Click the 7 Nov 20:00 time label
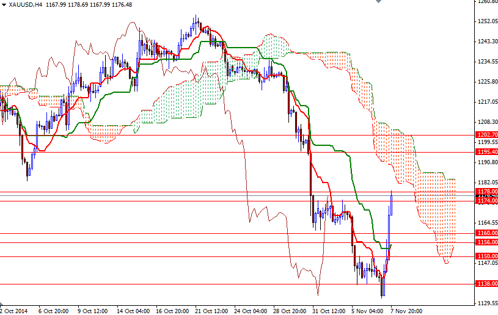Screen dimensions: 498x315 (x=406, y=311)
